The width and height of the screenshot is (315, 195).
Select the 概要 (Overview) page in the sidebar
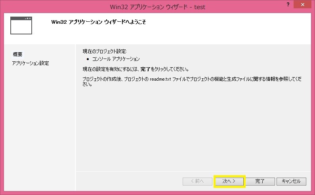point(17,54)
